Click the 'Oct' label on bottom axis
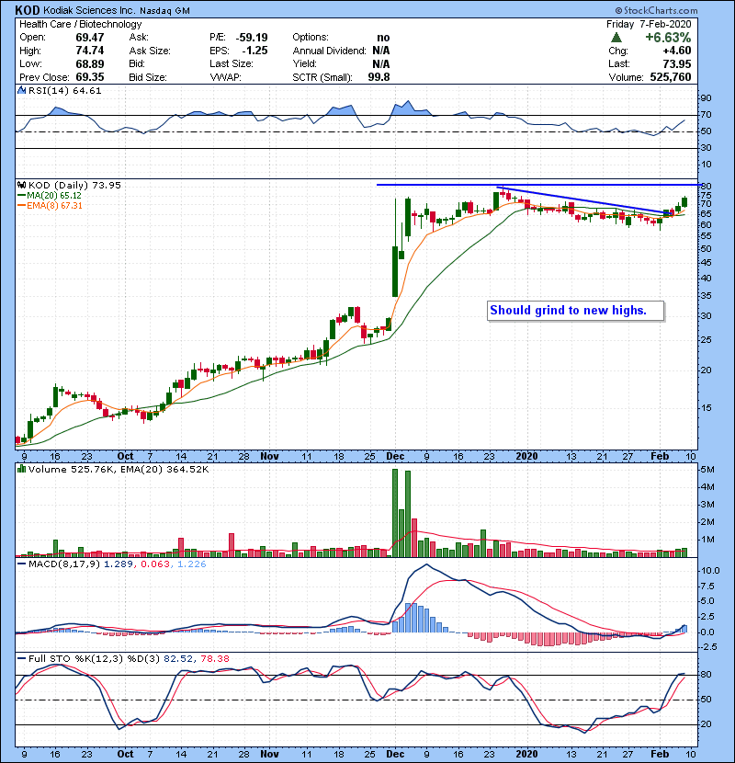Viewport: 735px width, 763px height. (x=125, y=754)
